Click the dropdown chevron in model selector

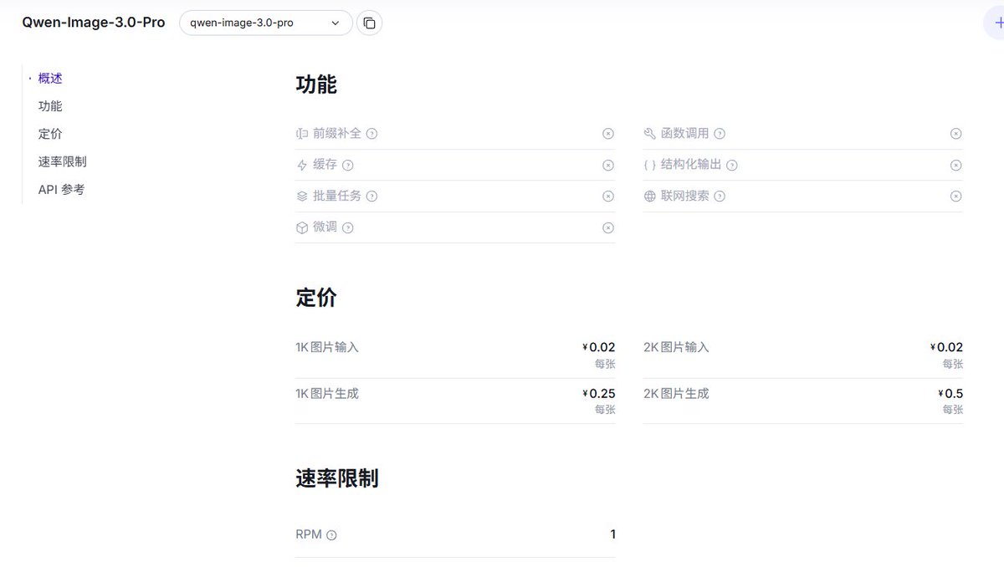coord(336,23)
